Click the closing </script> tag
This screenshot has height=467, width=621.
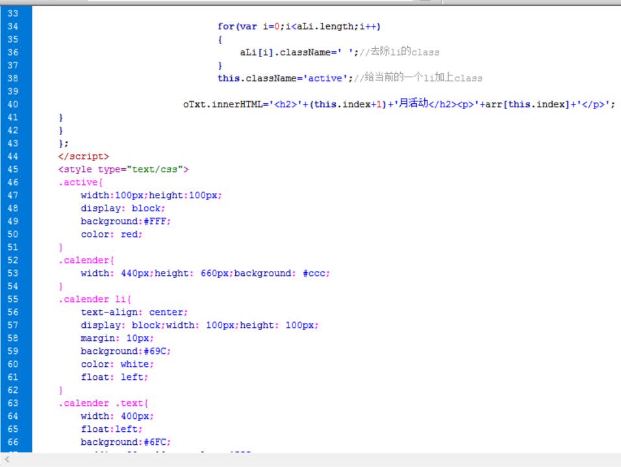coord(84,157)
